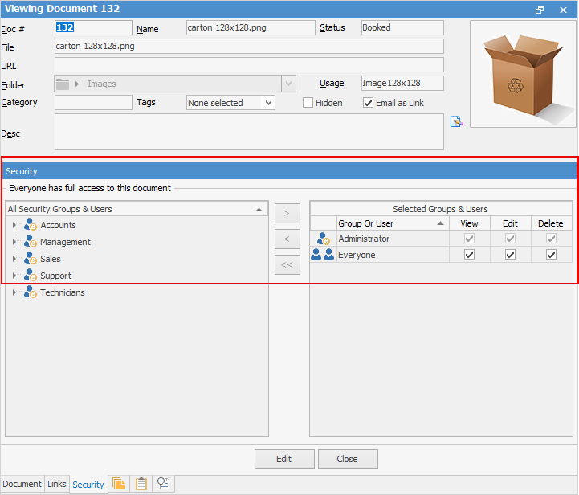The height and width of the screenshot is (495, 579).
Task: Click the edit description icon beside Desc
Action: pos(456,122)
